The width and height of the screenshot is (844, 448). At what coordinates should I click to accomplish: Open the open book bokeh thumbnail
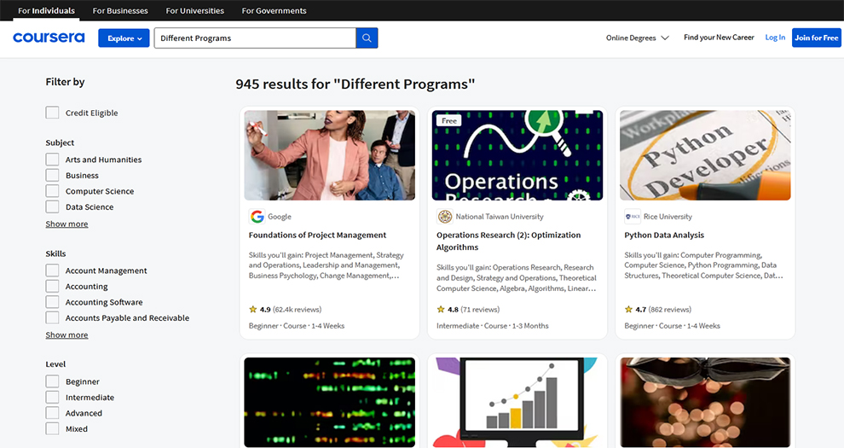705,402
